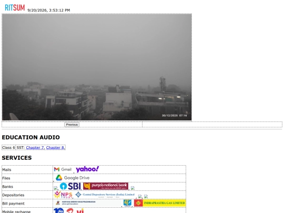This screenshot has height=213, width=284.
Task: Open the SBI bank logo
Action: [70, 186]
